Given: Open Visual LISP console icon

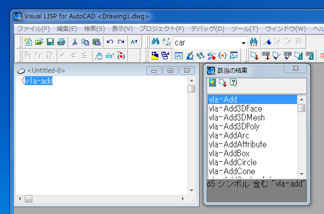Looking at the screenshot, I should coord(179,56).
